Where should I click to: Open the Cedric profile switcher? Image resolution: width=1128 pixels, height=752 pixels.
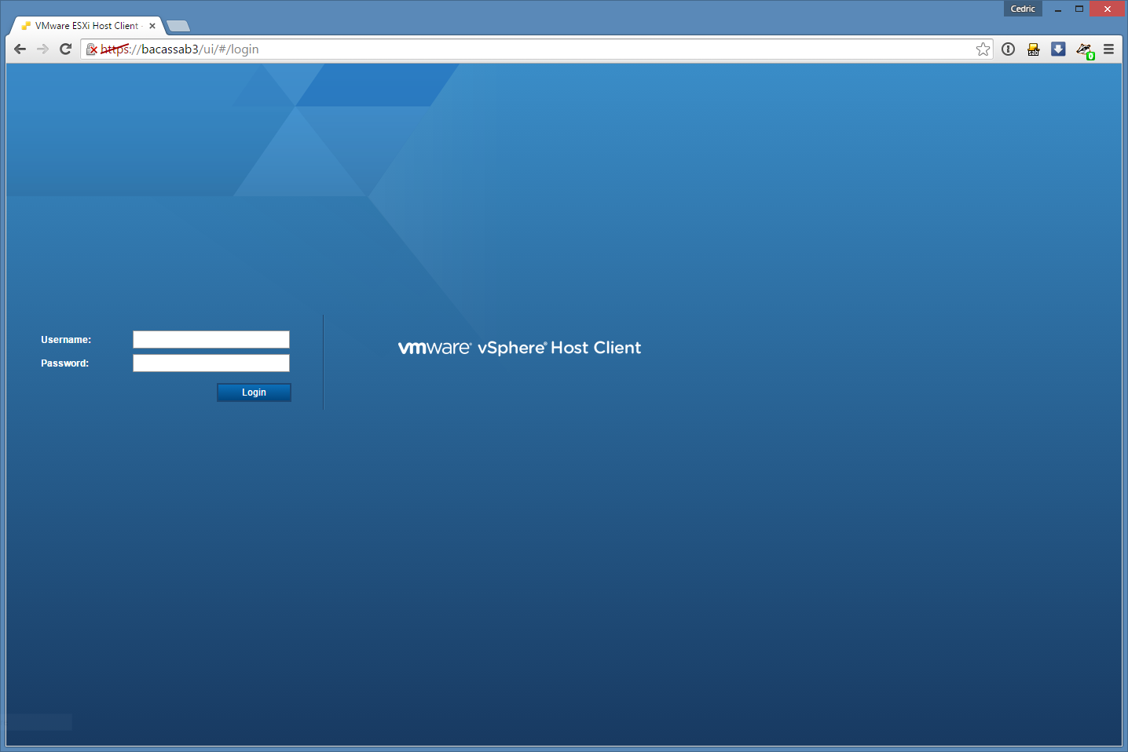1023,9
